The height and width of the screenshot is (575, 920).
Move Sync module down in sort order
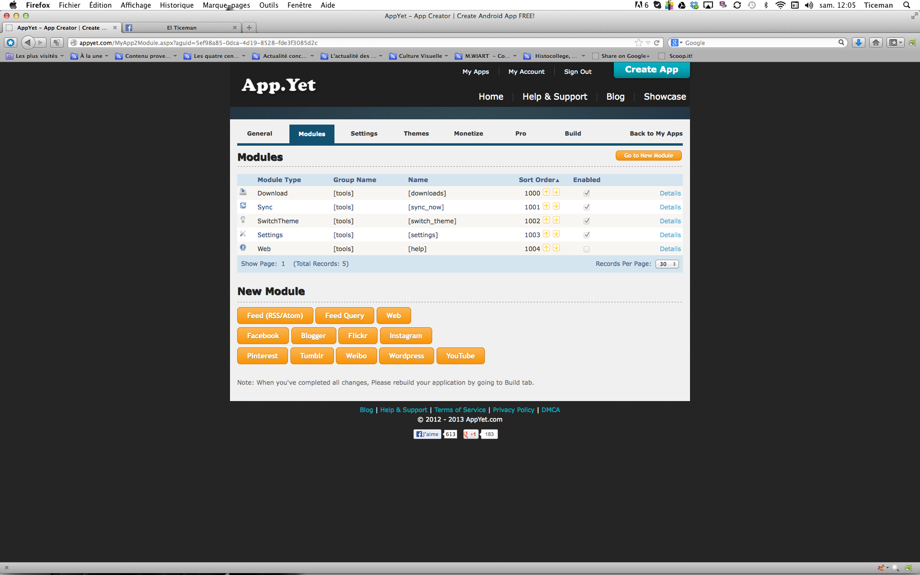[556, 207]
